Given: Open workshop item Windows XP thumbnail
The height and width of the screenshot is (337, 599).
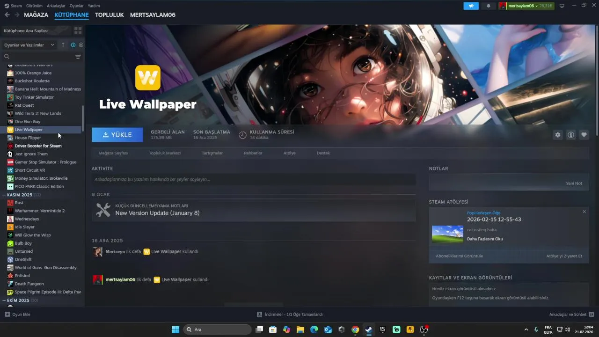Looking at the screenshot, I should coord(447,234).
